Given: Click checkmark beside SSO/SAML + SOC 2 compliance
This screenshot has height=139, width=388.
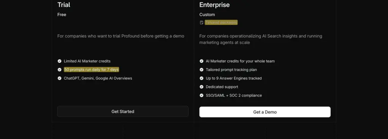Looking at the screenshot, I should (x=202, y=95).
